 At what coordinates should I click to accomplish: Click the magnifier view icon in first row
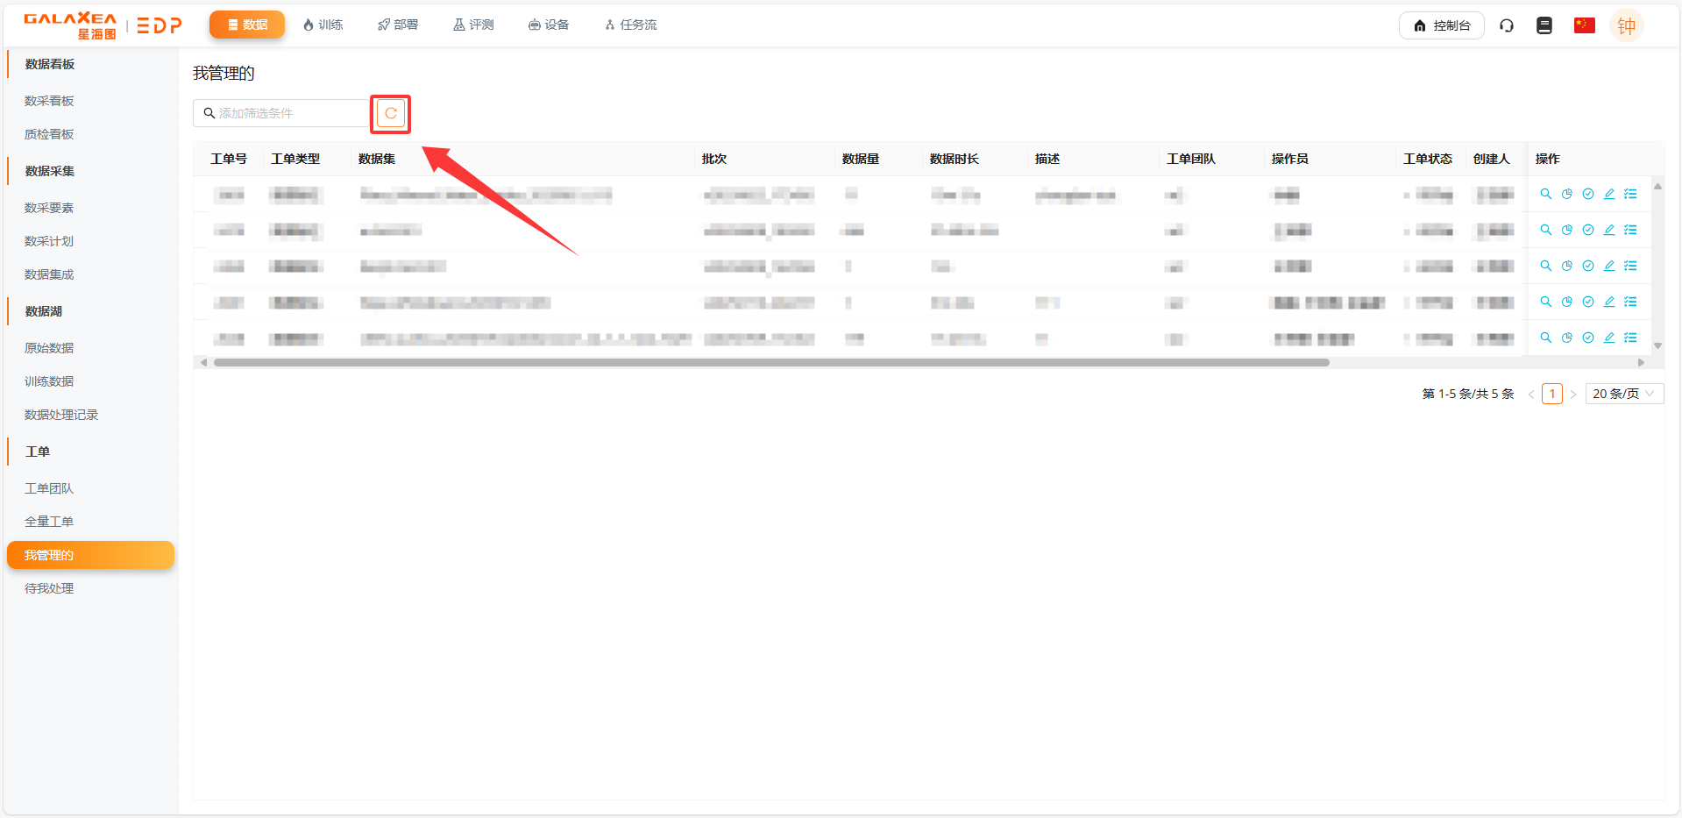tap(1545, 194)
